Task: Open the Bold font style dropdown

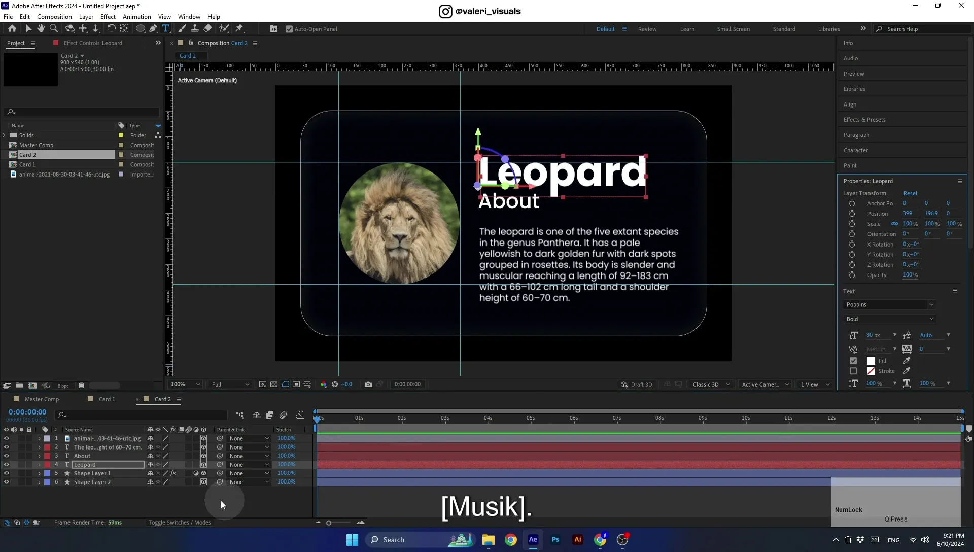Action: point(889,319)
